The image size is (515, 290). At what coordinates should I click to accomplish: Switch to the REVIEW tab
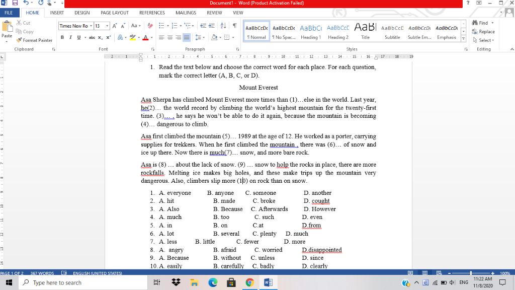tap(214, 13)
